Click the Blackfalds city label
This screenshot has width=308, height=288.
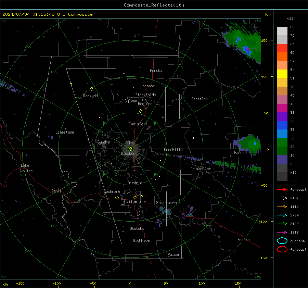145,95
